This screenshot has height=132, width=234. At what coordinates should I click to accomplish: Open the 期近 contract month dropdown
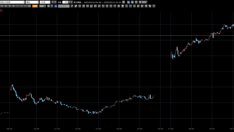[32, 2]
